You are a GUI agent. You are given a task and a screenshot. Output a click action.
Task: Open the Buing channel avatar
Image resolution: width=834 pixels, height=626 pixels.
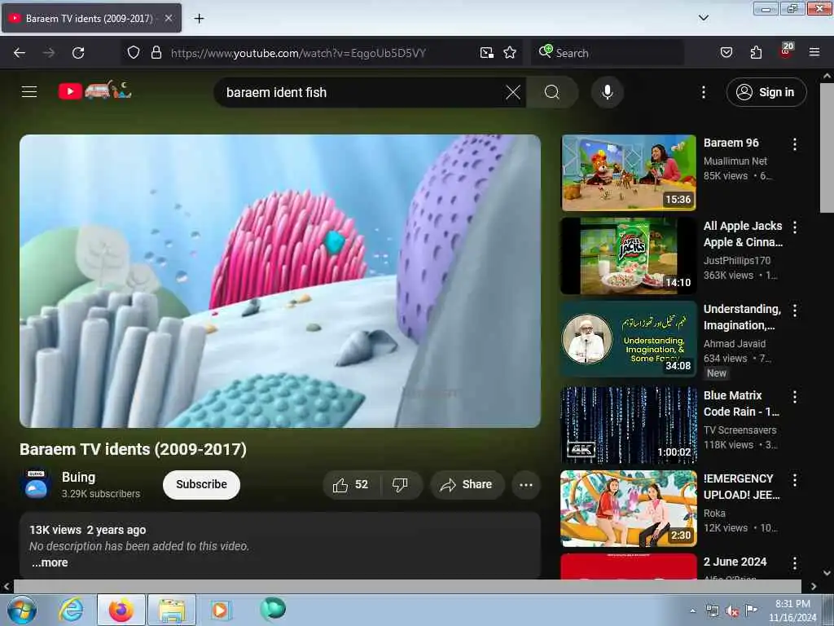tap(36, 484)
